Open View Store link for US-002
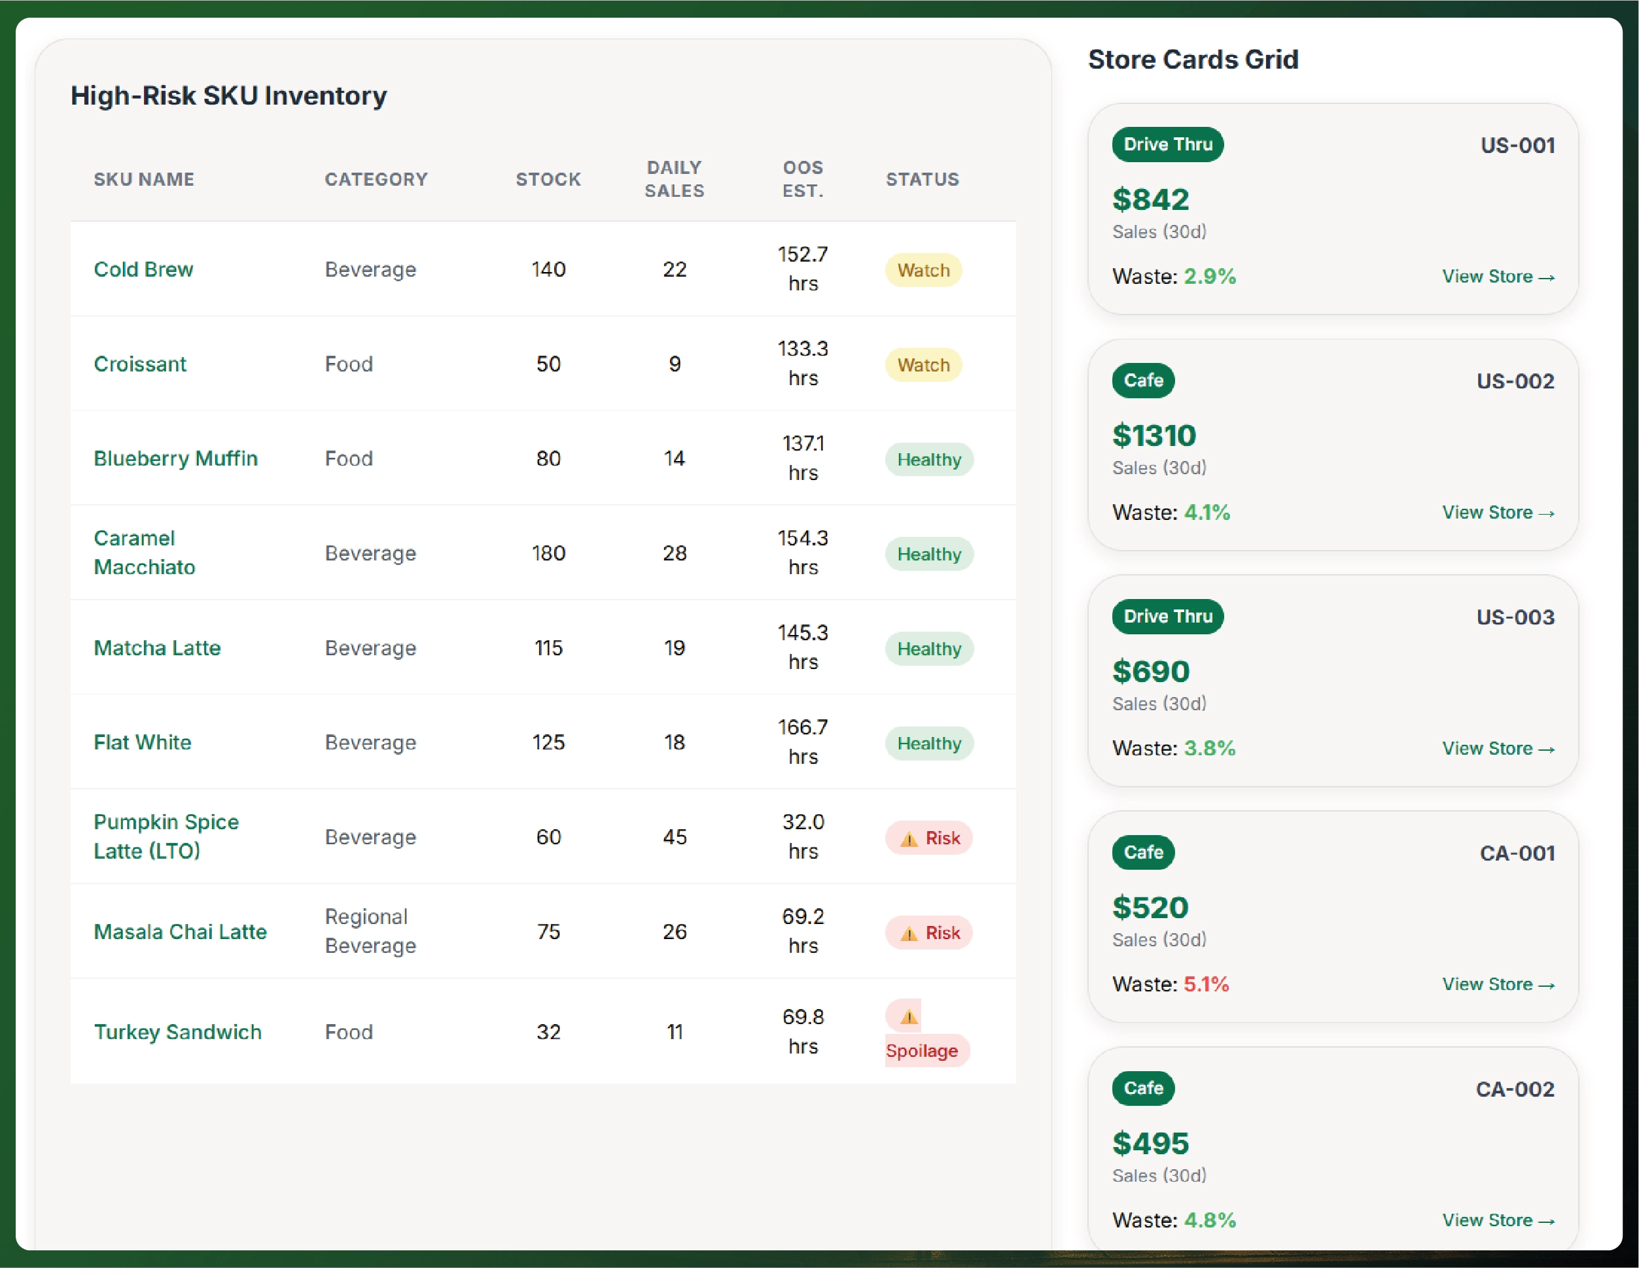 click(x=1497, y=513)
